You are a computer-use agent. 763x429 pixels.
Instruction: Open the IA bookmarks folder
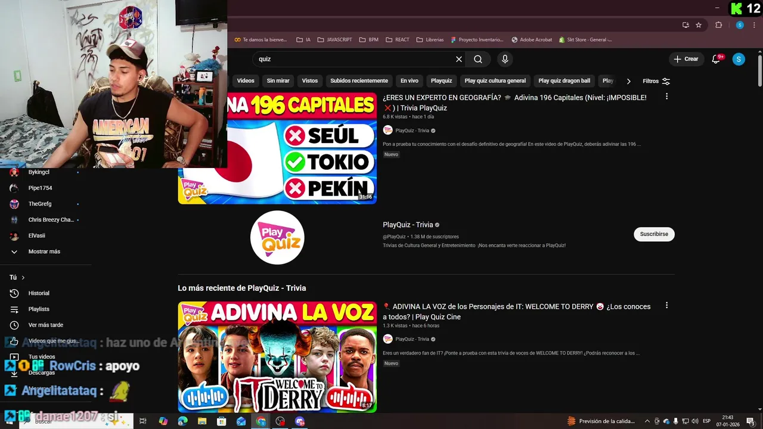(303, 40)
